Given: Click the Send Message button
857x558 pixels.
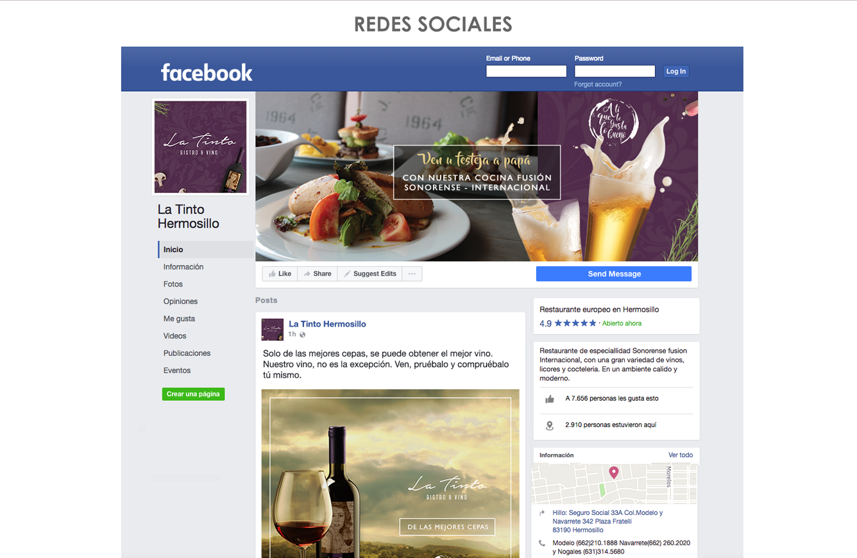Looking at the screenshot, I should pyautogui.click(x=614, y=274).
